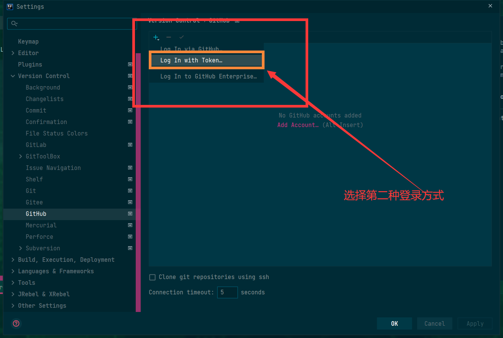The height and width of the screenshot is (338, 503).
Task: Open Keymap settings page
Action: tap(28, 41)
